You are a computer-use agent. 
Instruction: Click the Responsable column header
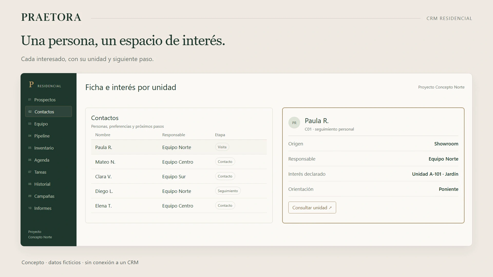tap(174, 135)
